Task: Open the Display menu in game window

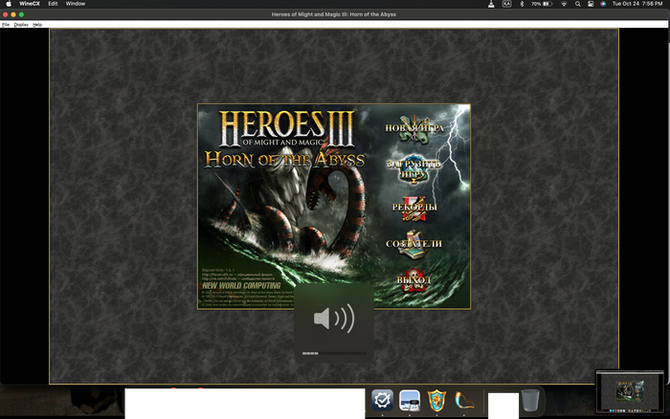Action: (21, 25)
